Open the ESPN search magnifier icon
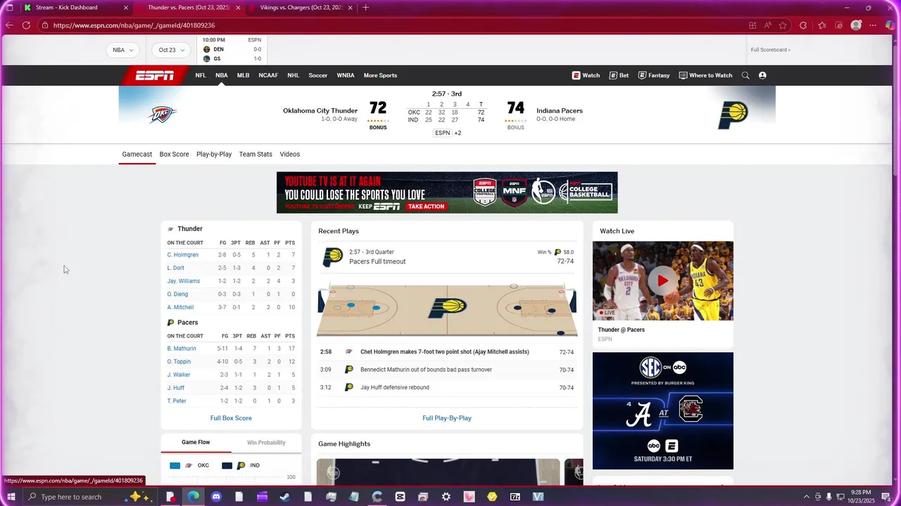901x506 pixels. pos(745,75)
